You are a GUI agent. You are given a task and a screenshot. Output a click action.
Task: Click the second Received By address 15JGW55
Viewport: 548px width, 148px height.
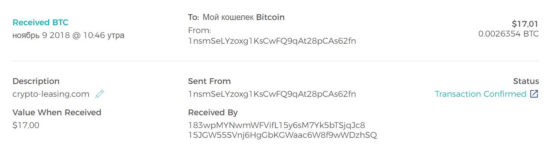[283, 135]
